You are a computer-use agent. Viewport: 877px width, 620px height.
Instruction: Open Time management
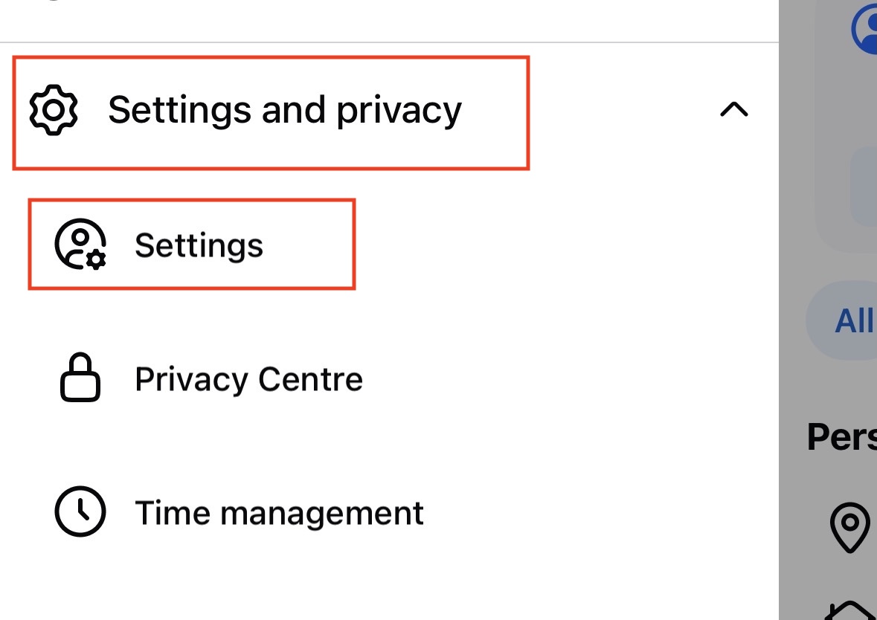click(278, 511)
